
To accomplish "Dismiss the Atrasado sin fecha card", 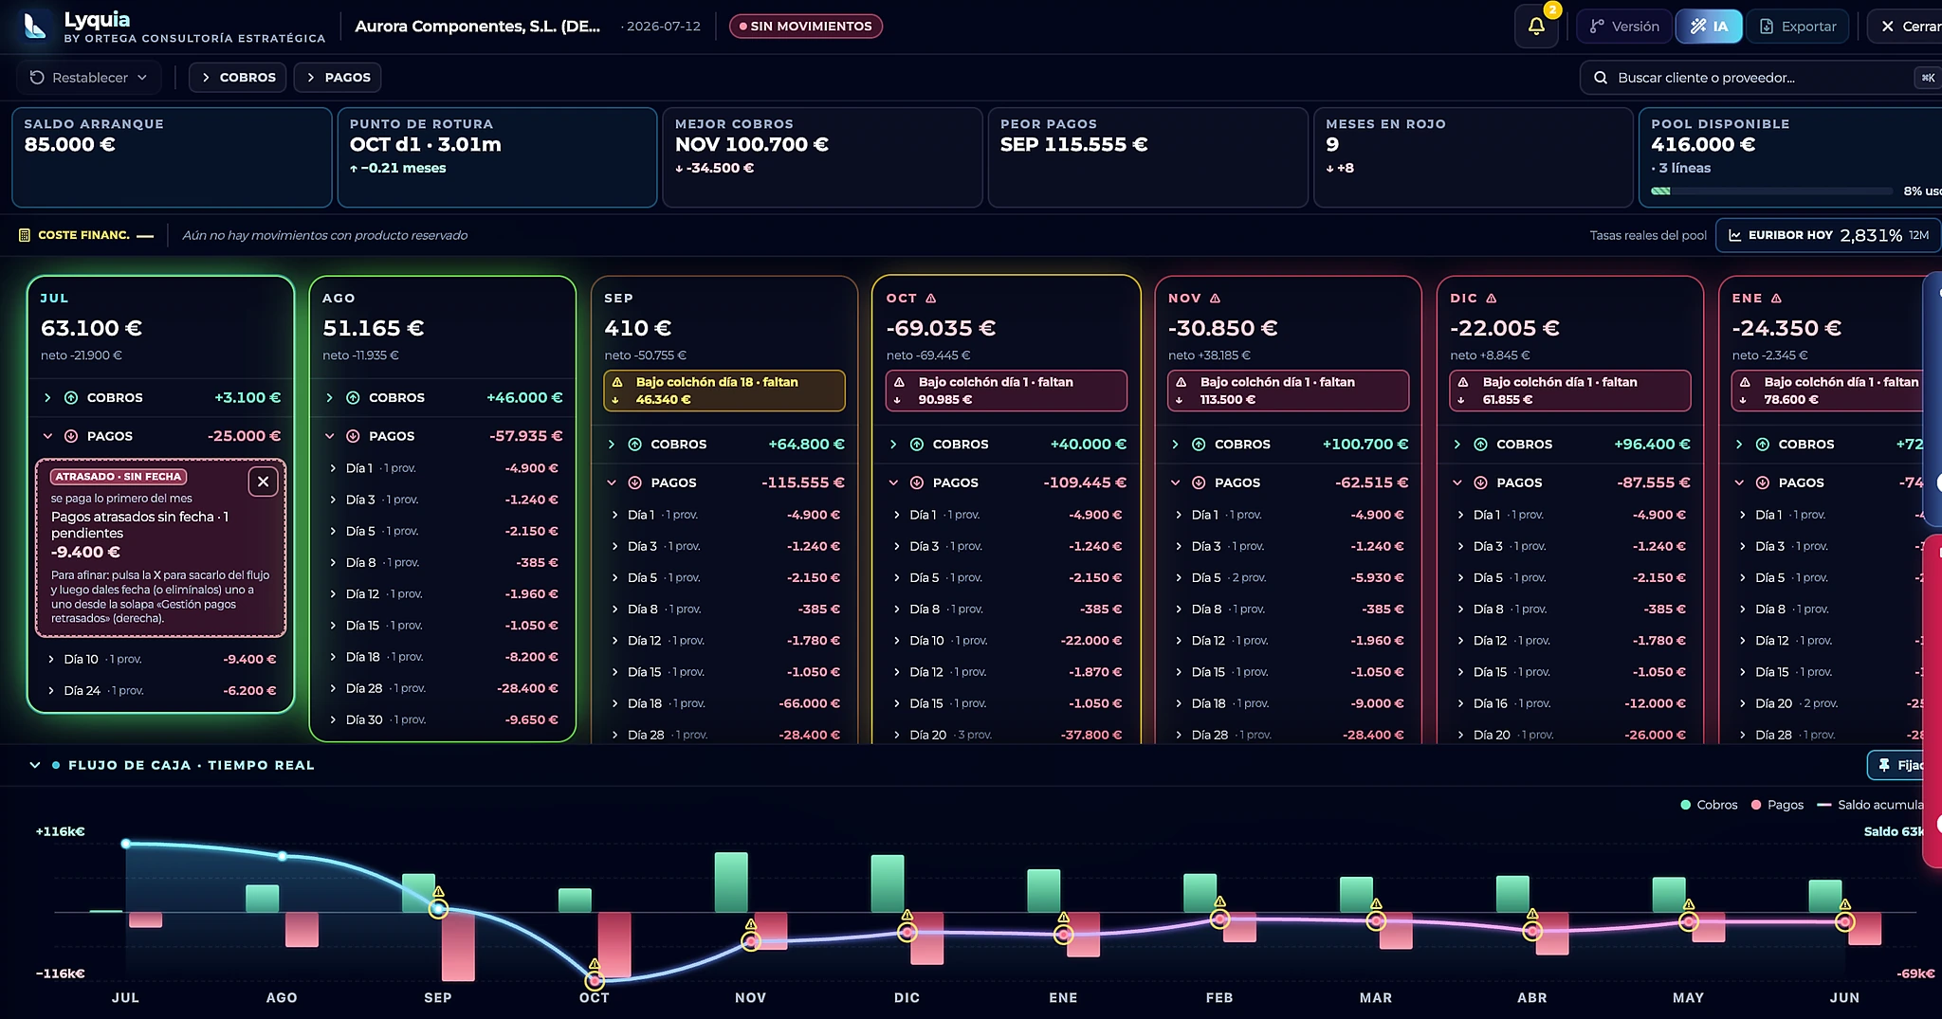I will pos(264,482).
